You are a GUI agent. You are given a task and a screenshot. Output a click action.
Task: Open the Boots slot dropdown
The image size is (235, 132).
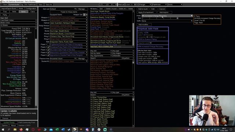(69, 31)
